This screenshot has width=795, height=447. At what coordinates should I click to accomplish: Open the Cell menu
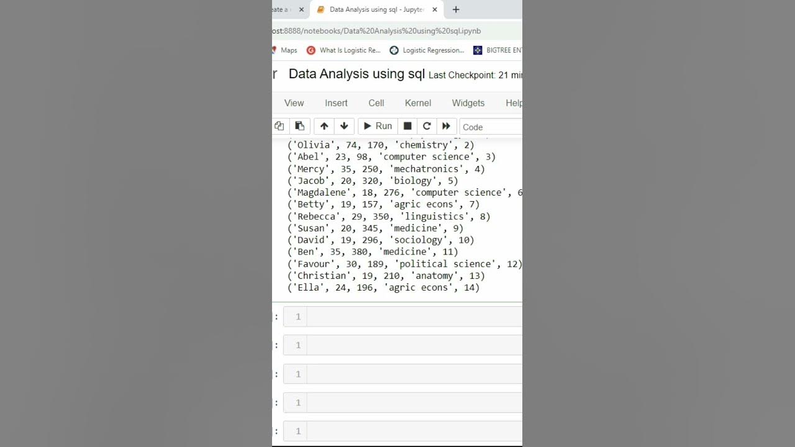click(376, 103)
